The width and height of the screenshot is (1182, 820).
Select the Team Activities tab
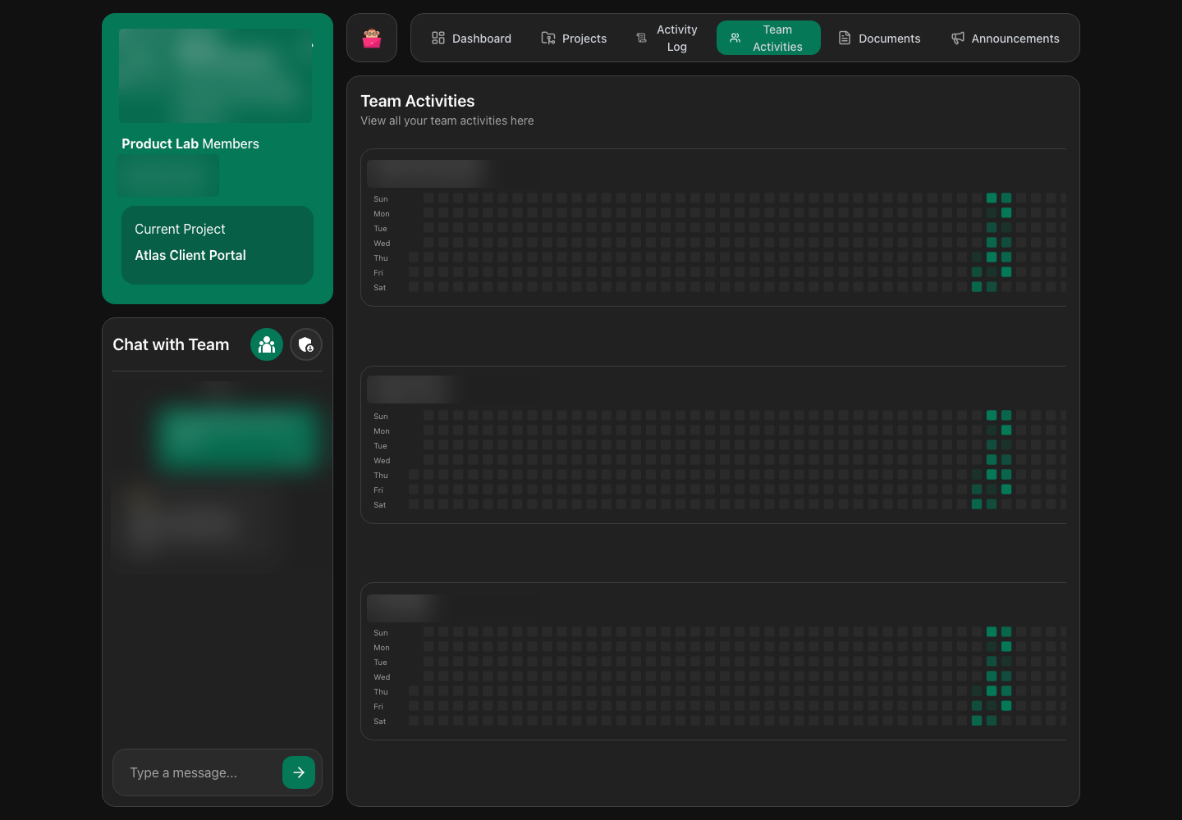pyautogui.click(x=768, y=38)
